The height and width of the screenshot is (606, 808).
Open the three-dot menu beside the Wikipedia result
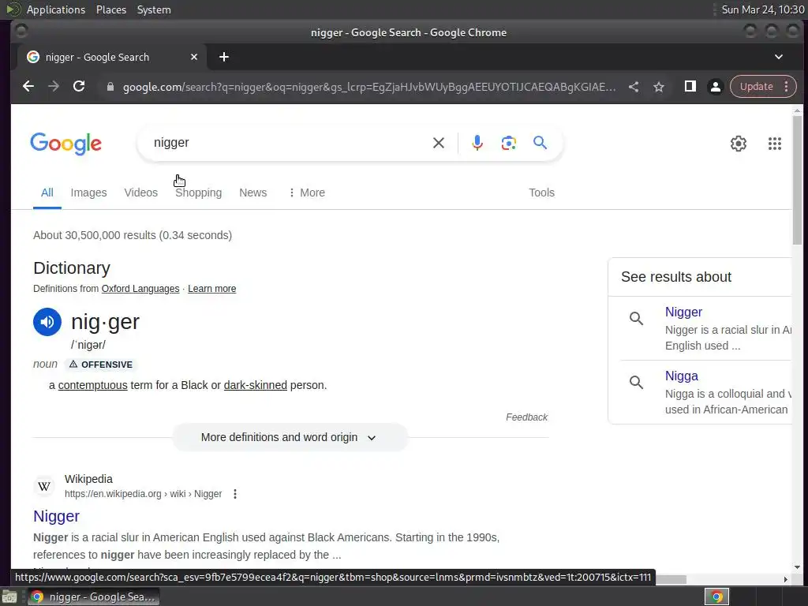[x=235, y=494]
